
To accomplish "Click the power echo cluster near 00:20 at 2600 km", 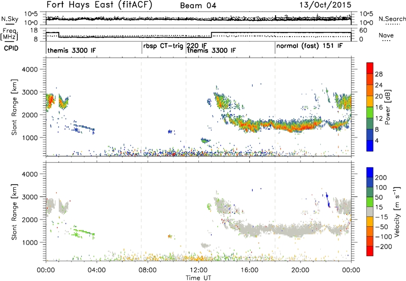I will (50, 101).
